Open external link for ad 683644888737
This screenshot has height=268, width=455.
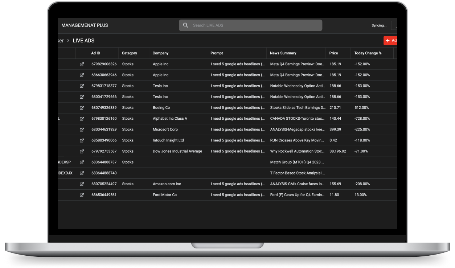pyautogui.click(x=82, y=162)
